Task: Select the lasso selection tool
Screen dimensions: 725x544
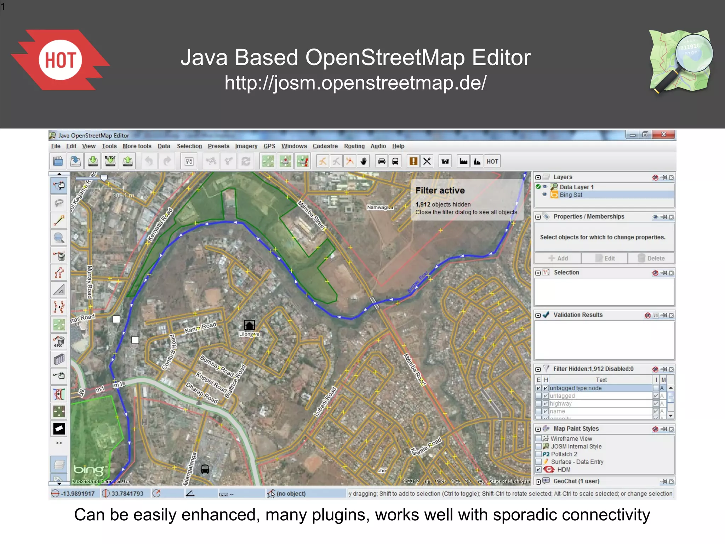Action: [x=59, y=203]
